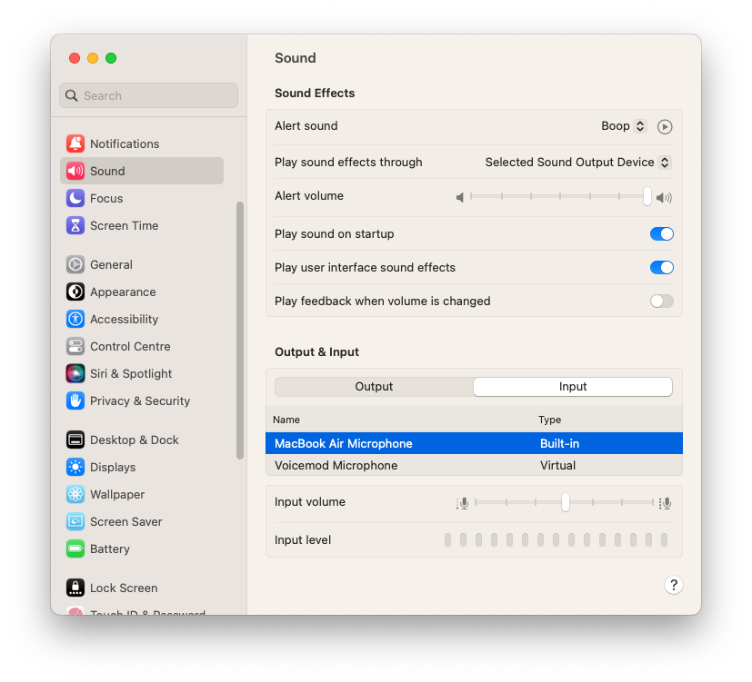Screen dimensions: 752x682
Task: Select the Input tab
Action: (x=573, y=386)
